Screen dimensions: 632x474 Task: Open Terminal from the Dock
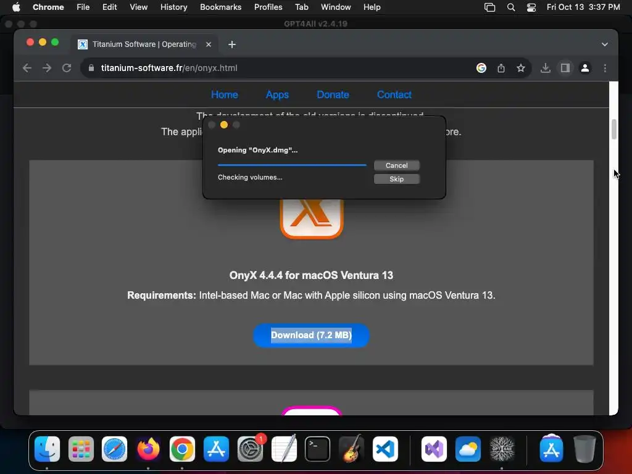[318, 449]
